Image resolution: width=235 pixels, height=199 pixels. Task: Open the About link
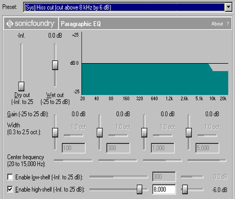[217, 24]
